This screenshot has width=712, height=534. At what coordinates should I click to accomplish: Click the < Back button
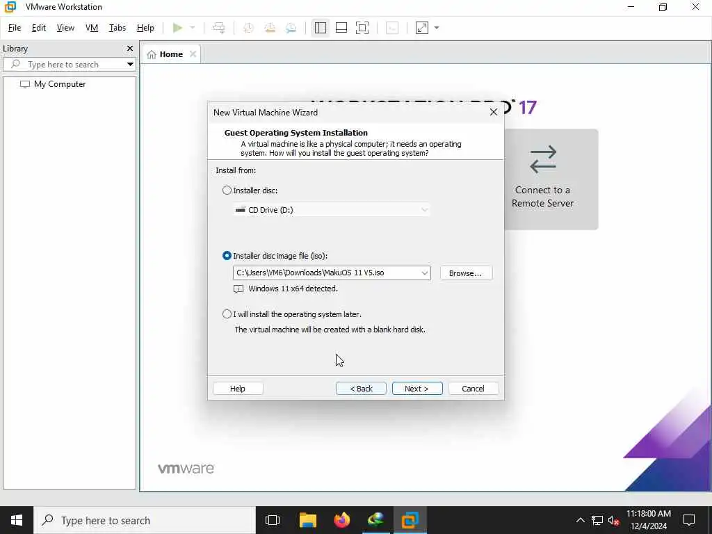click(x=361, y=388)
